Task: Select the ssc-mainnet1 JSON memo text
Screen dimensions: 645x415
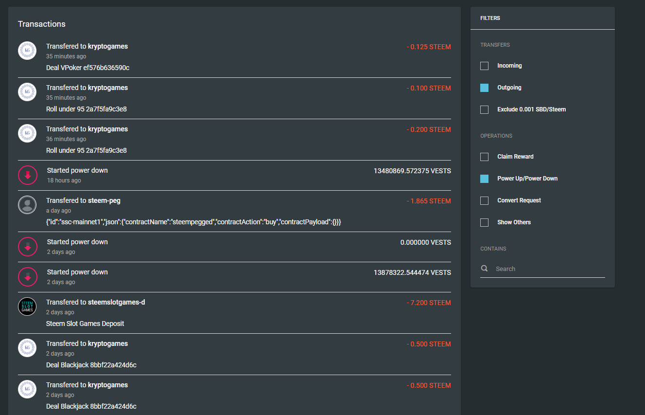Action: [x=194, y=222]
